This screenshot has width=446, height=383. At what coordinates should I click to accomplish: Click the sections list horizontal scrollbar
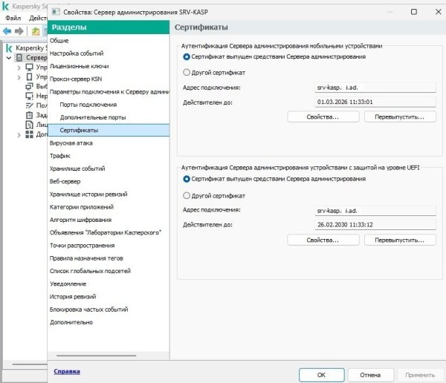click(x=96, y=356)
